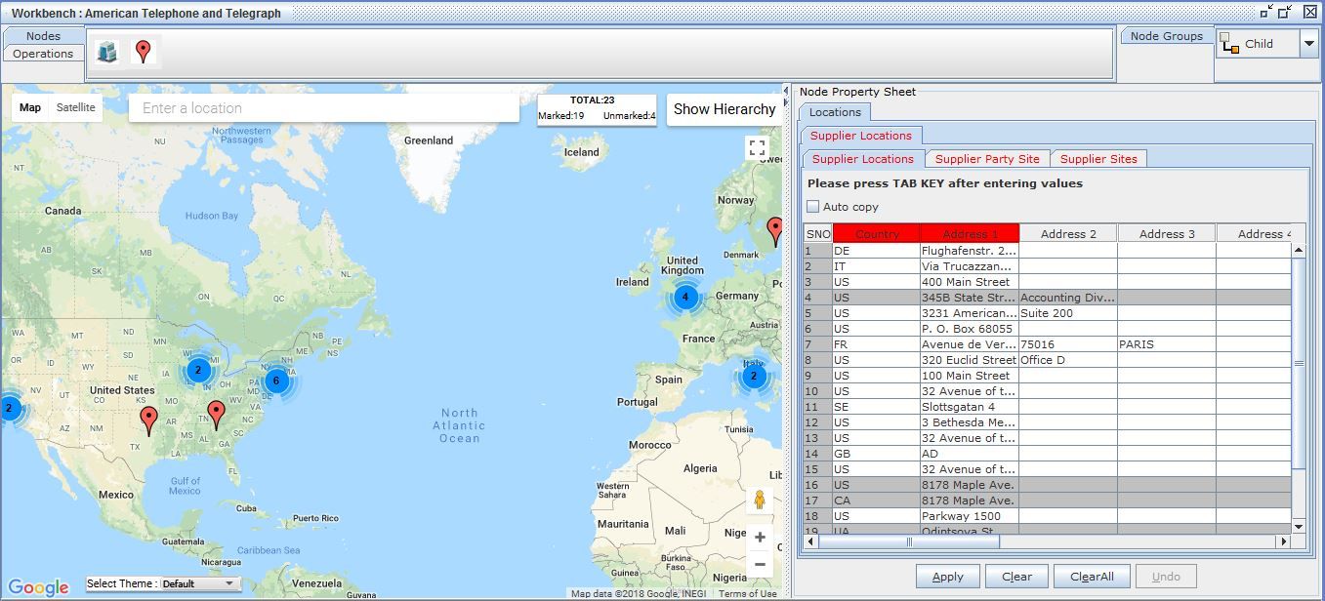1325x601 pixels.
Task: Click the red pin near Georgia
Action: [216, 415]
